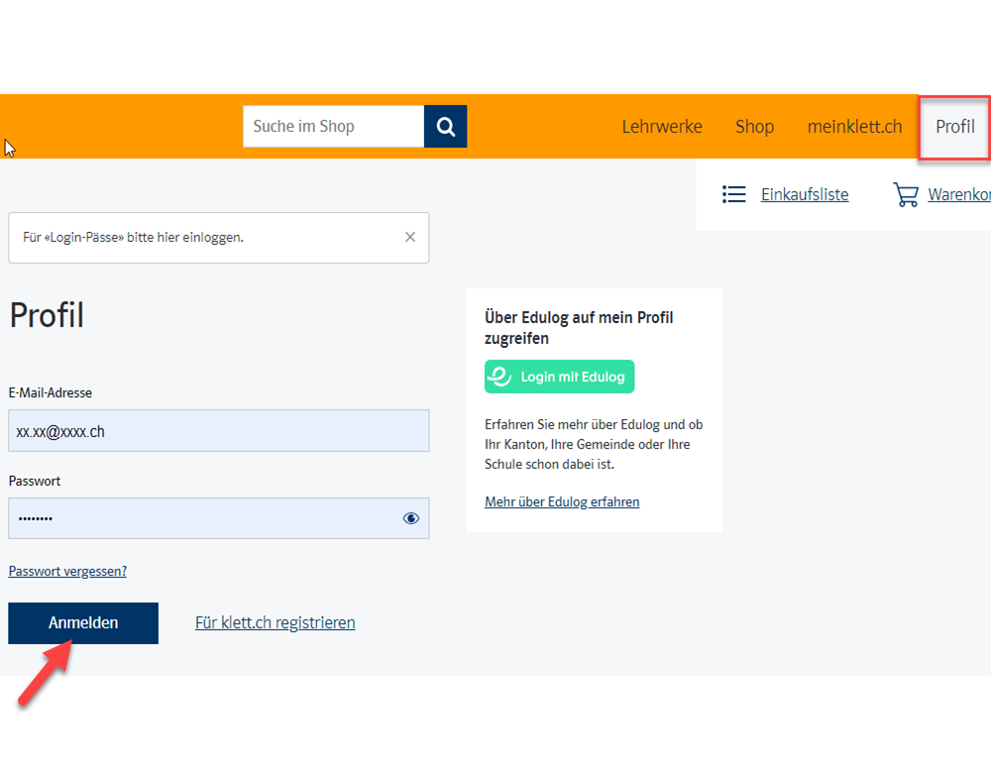991x770 pixels.
Task: Open the Lehrwerke menu
Action: (662, 127)
